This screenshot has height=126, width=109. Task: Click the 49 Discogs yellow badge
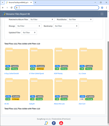pyautogui.click(x=40, y=69)
